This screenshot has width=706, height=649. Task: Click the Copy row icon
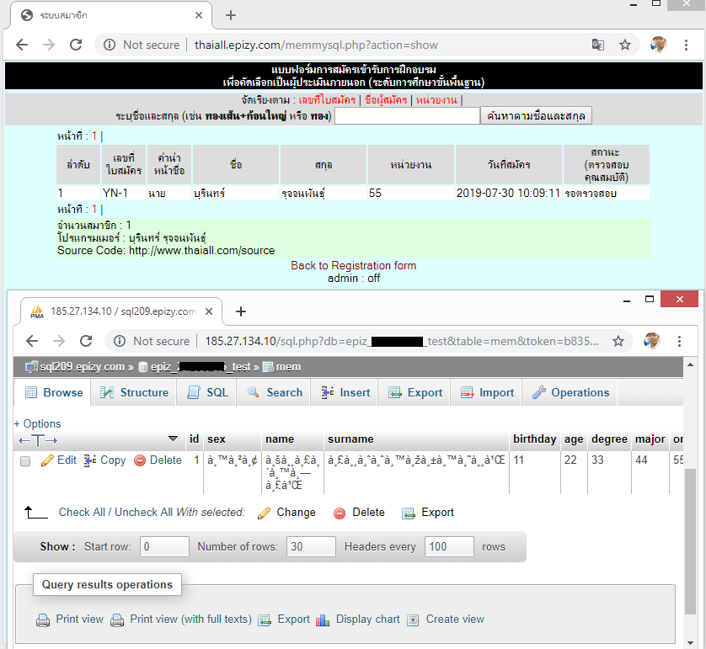(90, 460)
